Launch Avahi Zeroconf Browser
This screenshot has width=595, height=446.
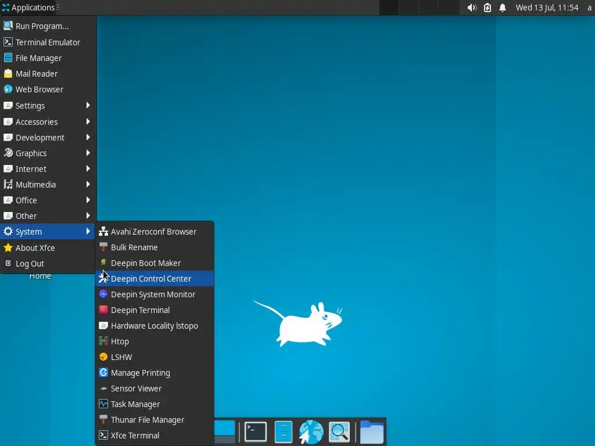[x=155, y=232]
